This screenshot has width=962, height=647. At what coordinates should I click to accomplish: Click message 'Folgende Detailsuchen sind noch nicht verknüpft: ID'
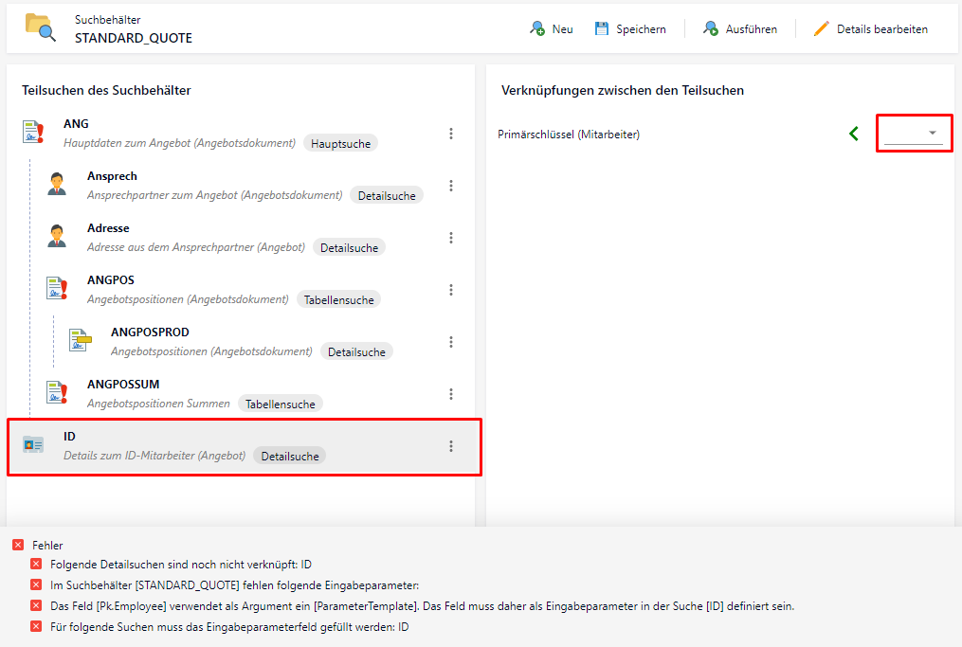click(x=181, y=565)
